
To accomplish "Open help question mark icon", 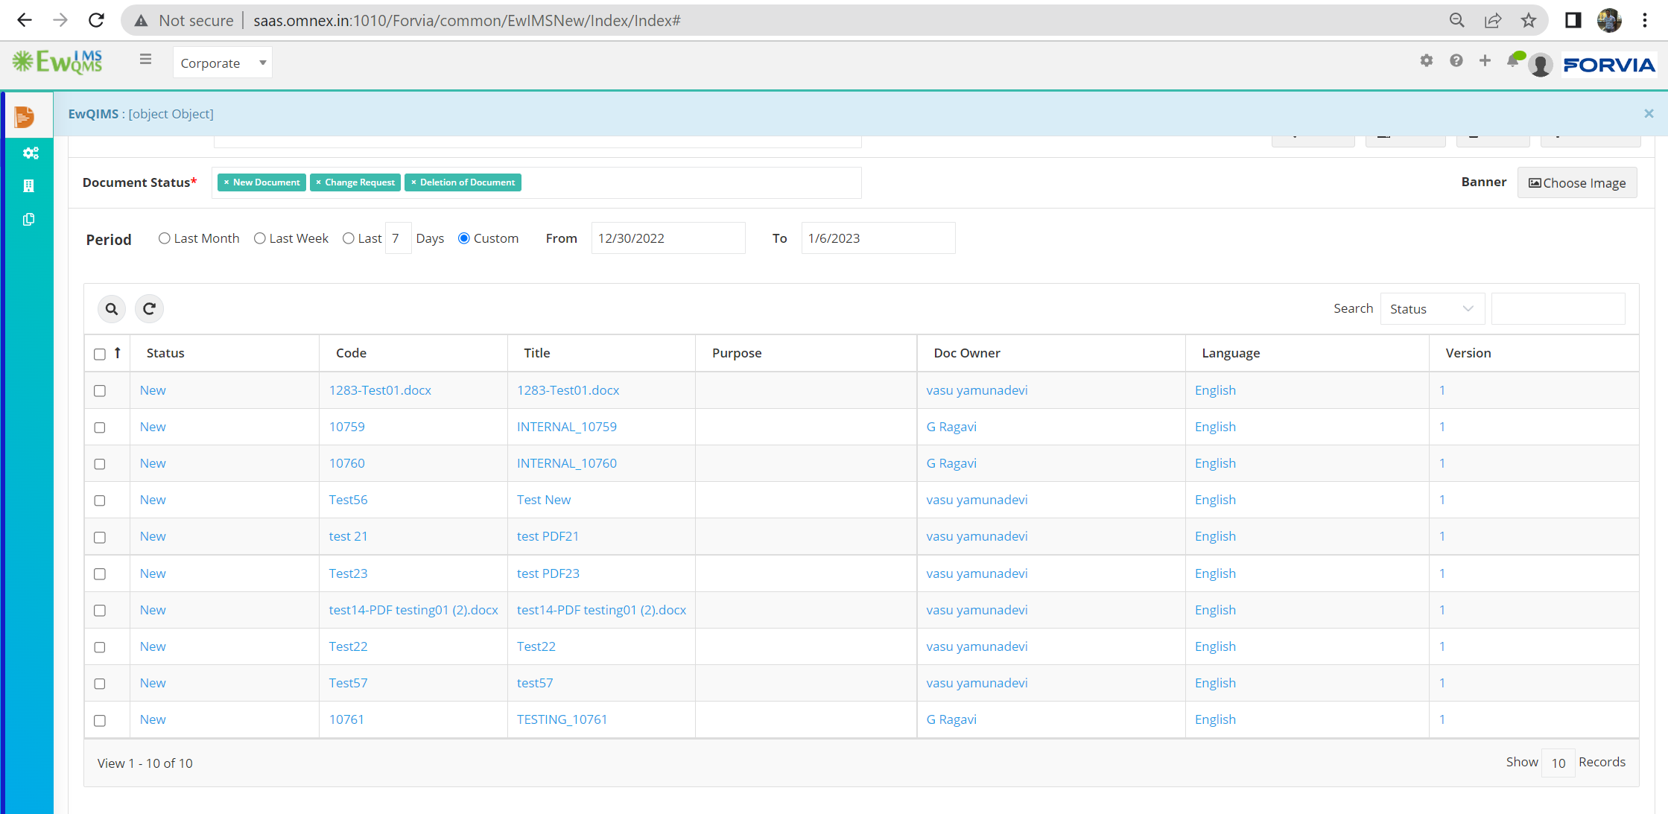I will coord(1456,60).
